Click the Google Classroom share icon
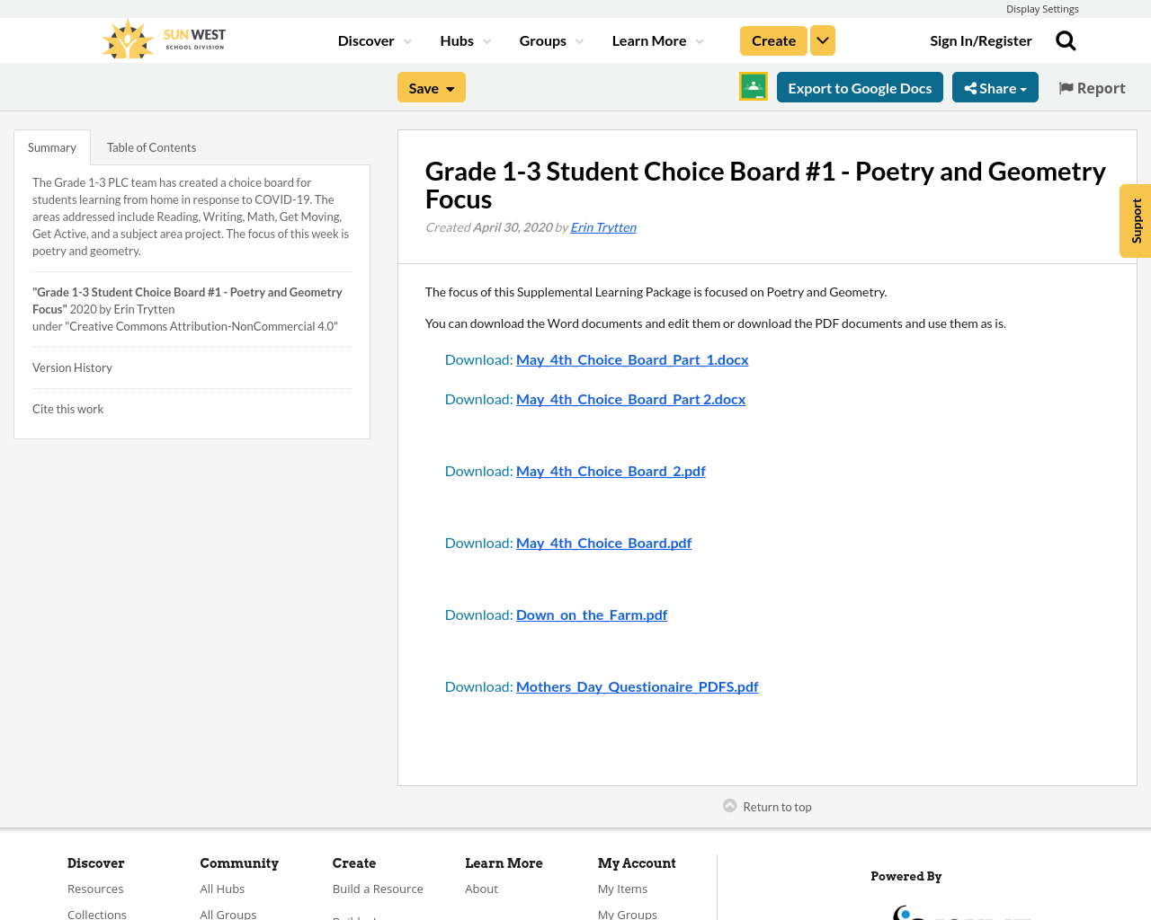 coord(753,86)
